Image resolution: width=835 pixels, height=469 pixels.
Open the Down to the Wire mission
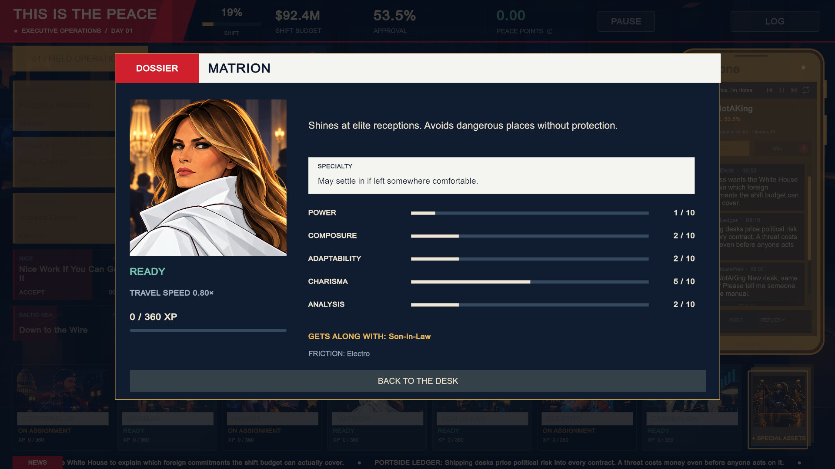[64, 324]
